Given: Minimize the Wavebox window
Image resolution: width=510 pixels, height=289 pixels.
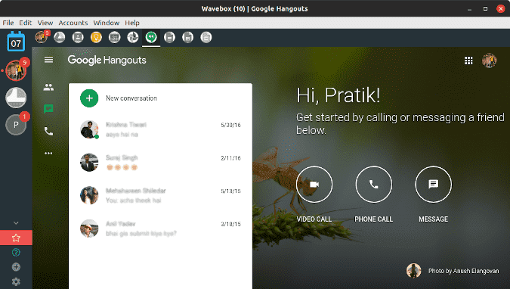Looking at the screenshot, I should (x=469, y=9).
